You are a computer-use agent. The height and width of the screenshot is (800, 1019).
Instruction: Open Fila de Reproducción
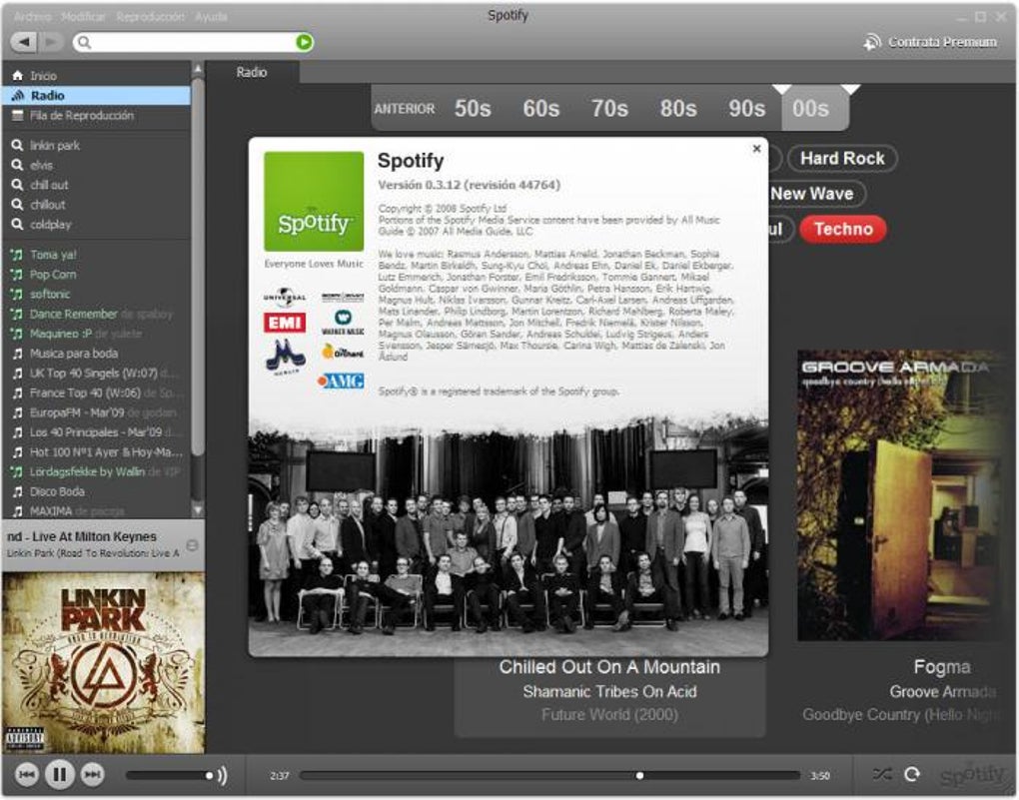coord(97,116)
